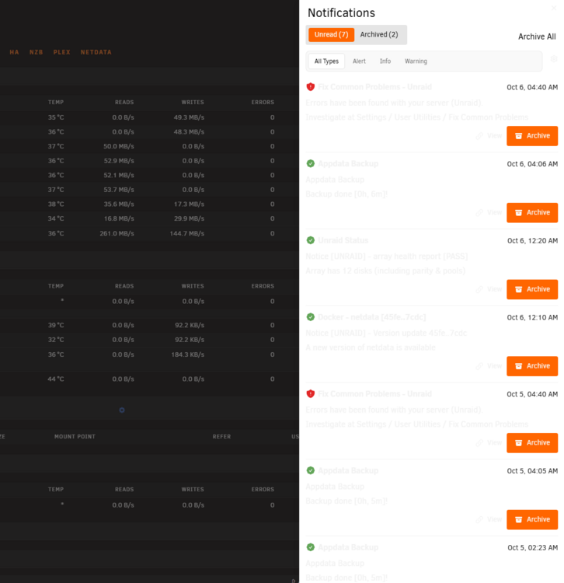Click the 261.0 MB/s reads value
564x583 pixels.
pyautogui.click(x=117, y=233)
